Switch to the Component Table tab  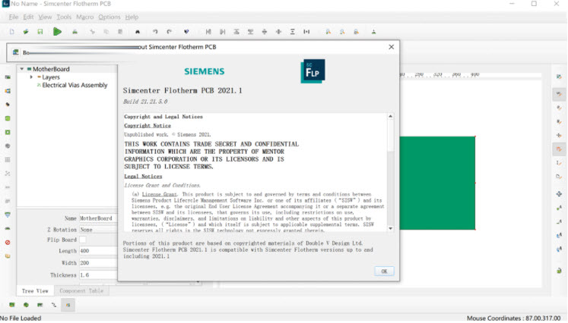(x=81, y=291)
